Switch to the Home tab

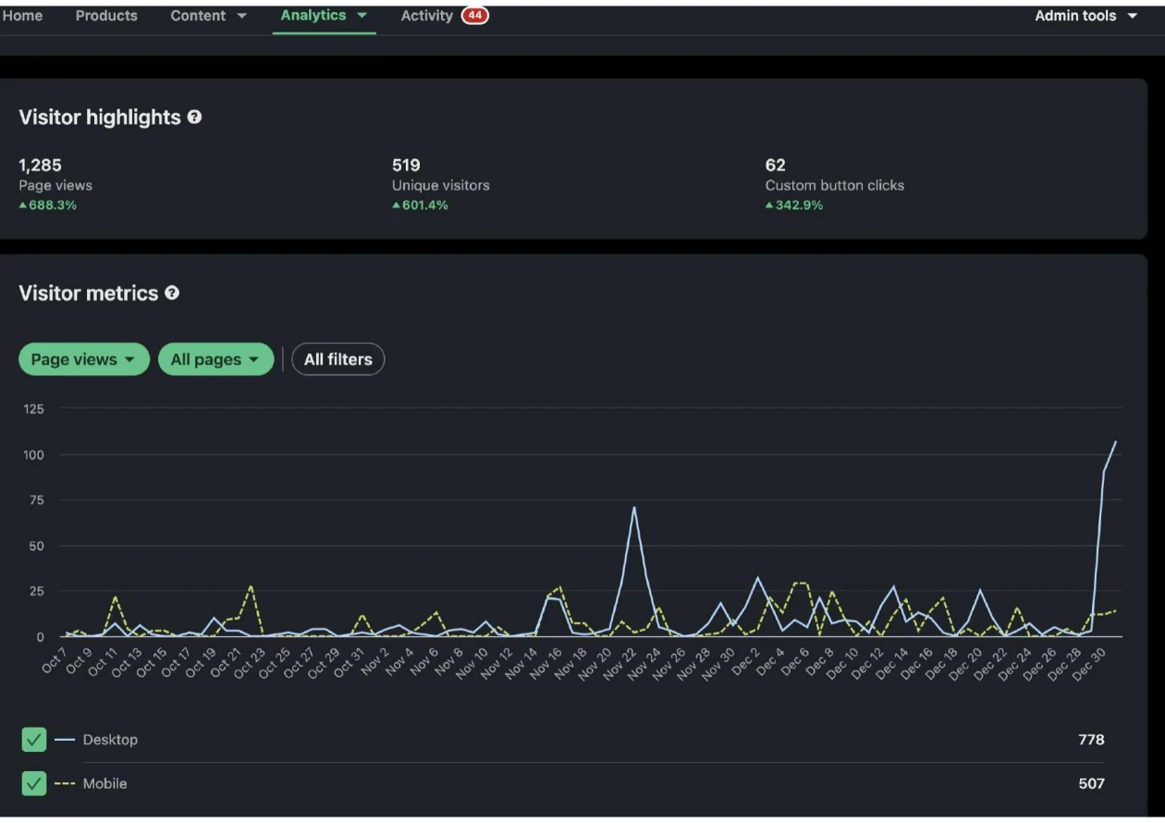22,15
